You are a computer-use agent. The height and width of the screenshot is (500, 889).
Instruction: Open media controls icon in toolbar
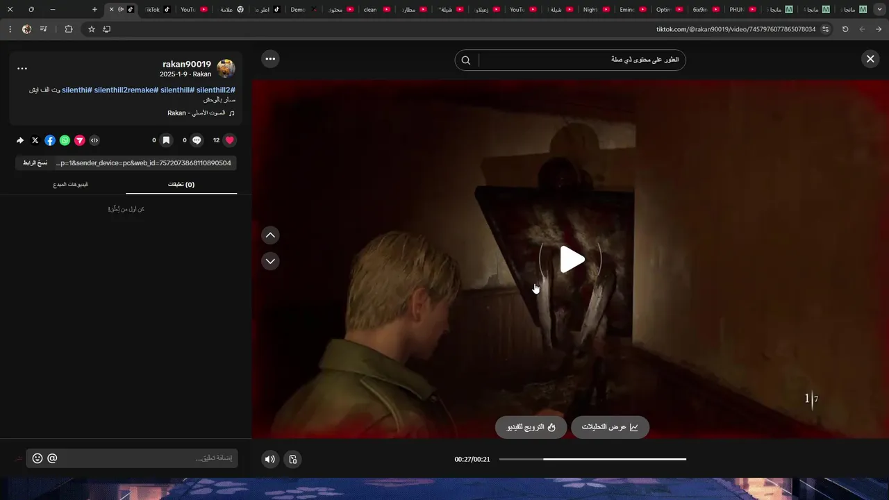[x=44, y=29]
